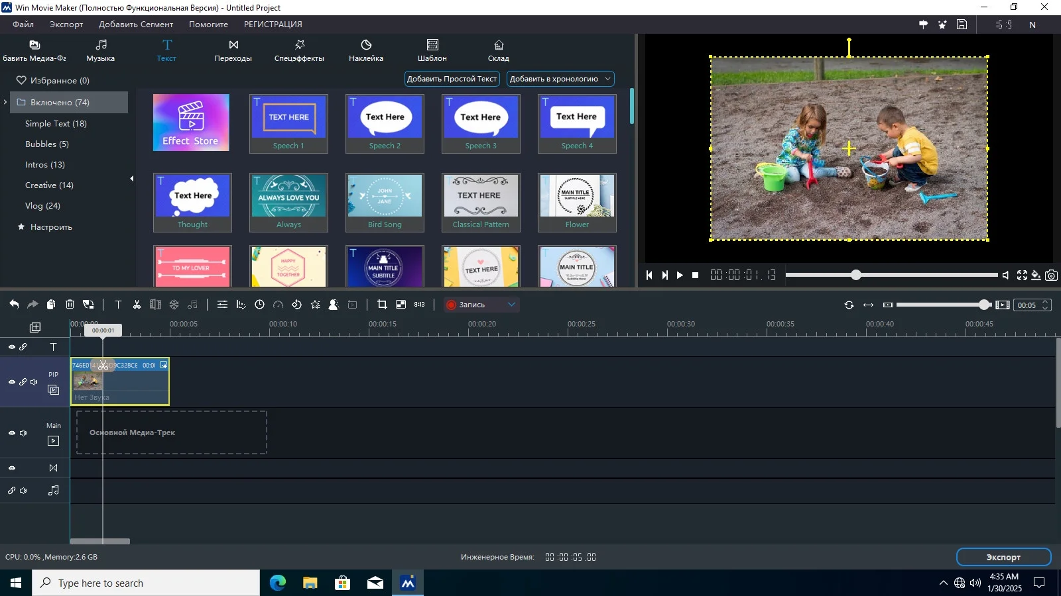
Task: Open the mosaic checker tool
Action: pyautogui.click(x=401, y=305)
